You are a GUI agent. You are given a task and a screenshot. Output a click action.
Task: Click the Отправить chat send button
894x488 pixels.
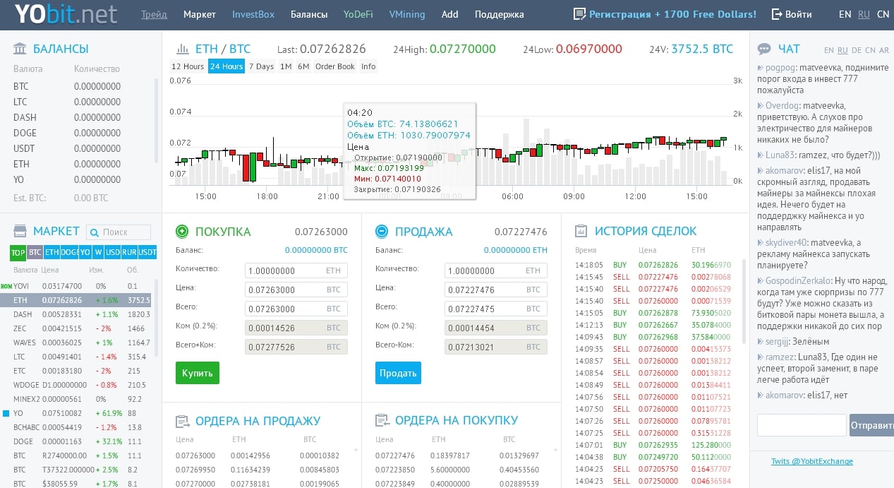click(871, 425)
